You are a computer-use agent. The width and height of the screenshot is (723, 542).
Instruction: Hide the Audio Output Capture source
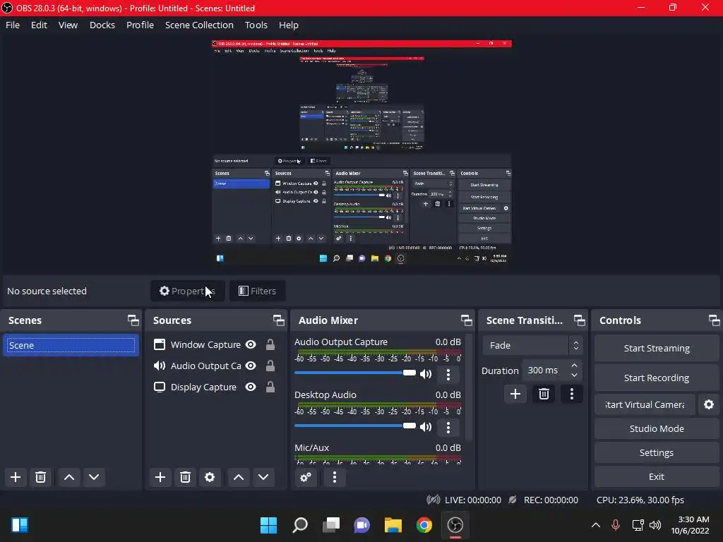pyautogui.click(x=251, y=366)
